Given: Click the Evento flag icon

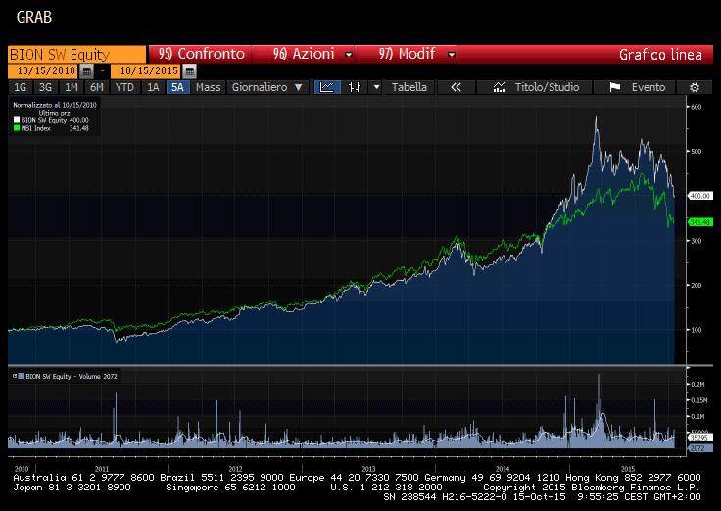Looking at the screenshot, I should point(615,87).
